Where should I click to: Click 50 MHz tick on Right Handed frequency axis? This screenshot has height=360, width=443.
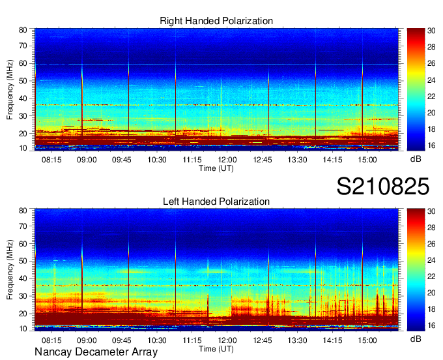tap(23, 81)
